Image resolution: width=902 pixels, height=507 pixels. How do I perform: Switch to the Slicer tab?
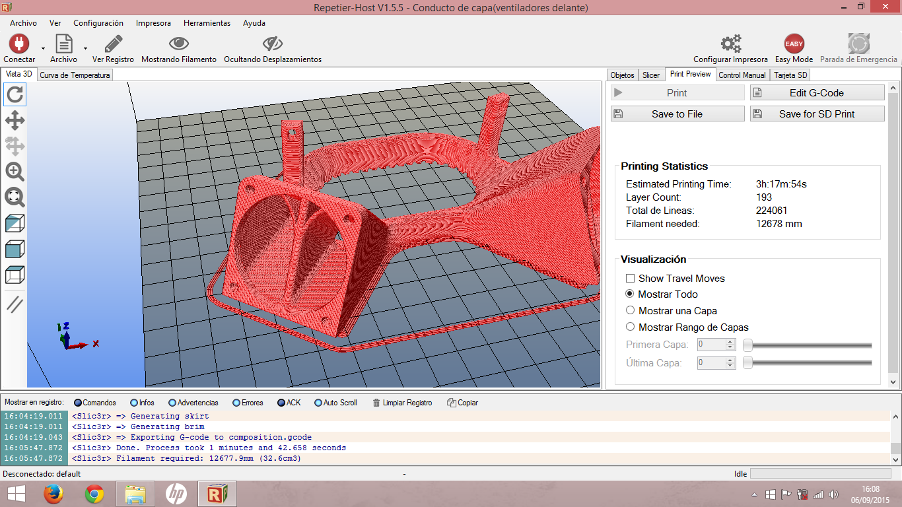(x=651, y=75)
